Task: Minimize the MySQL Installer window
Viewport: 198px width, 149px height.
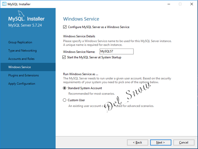Action: [x=169, y=4]
